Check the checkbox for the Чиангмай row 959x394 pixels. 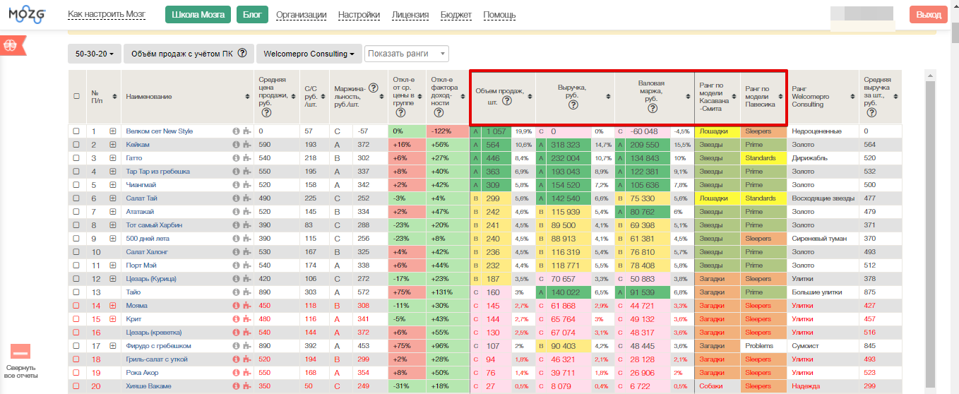click(76, 185)
